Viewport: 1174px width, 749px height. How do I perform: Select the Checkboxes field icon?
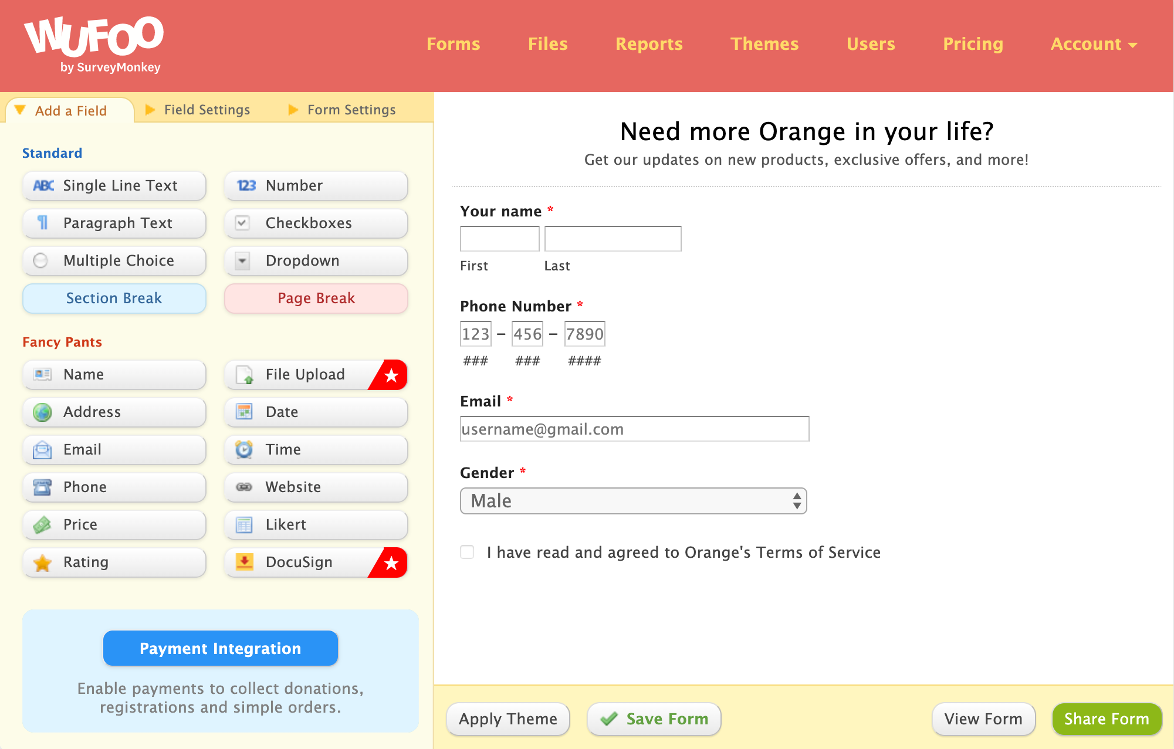click(x=244, y=222)
